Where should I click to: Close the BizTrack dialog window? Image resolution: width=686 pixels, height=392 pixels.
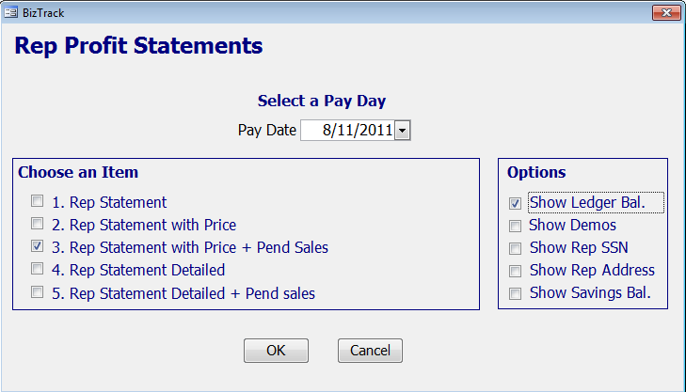(x=666, y=12)
